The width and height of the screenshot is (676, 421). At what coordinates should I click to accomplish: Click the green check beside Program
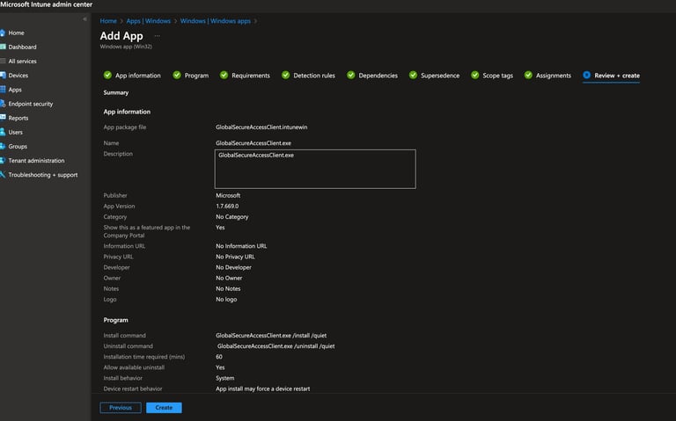177,75
